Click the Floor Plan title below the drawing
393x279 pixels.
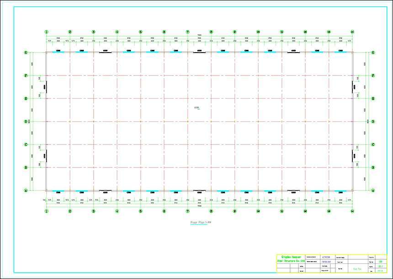tap(199, 222)
